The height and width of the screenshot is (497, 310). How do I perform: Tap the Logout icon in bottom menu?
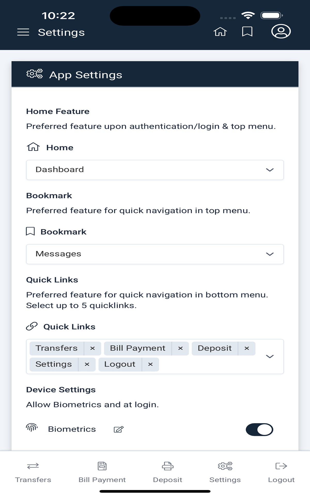281,466
